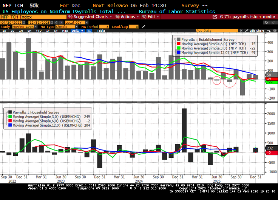Select the YTD time range button
Image resolution: width=278 pixels, height=200 pixels.
click(39, 31)
